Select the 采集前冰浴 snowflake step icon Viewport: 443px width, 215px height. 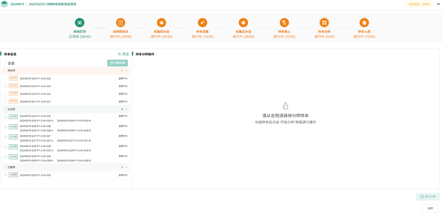pos(161,23)
